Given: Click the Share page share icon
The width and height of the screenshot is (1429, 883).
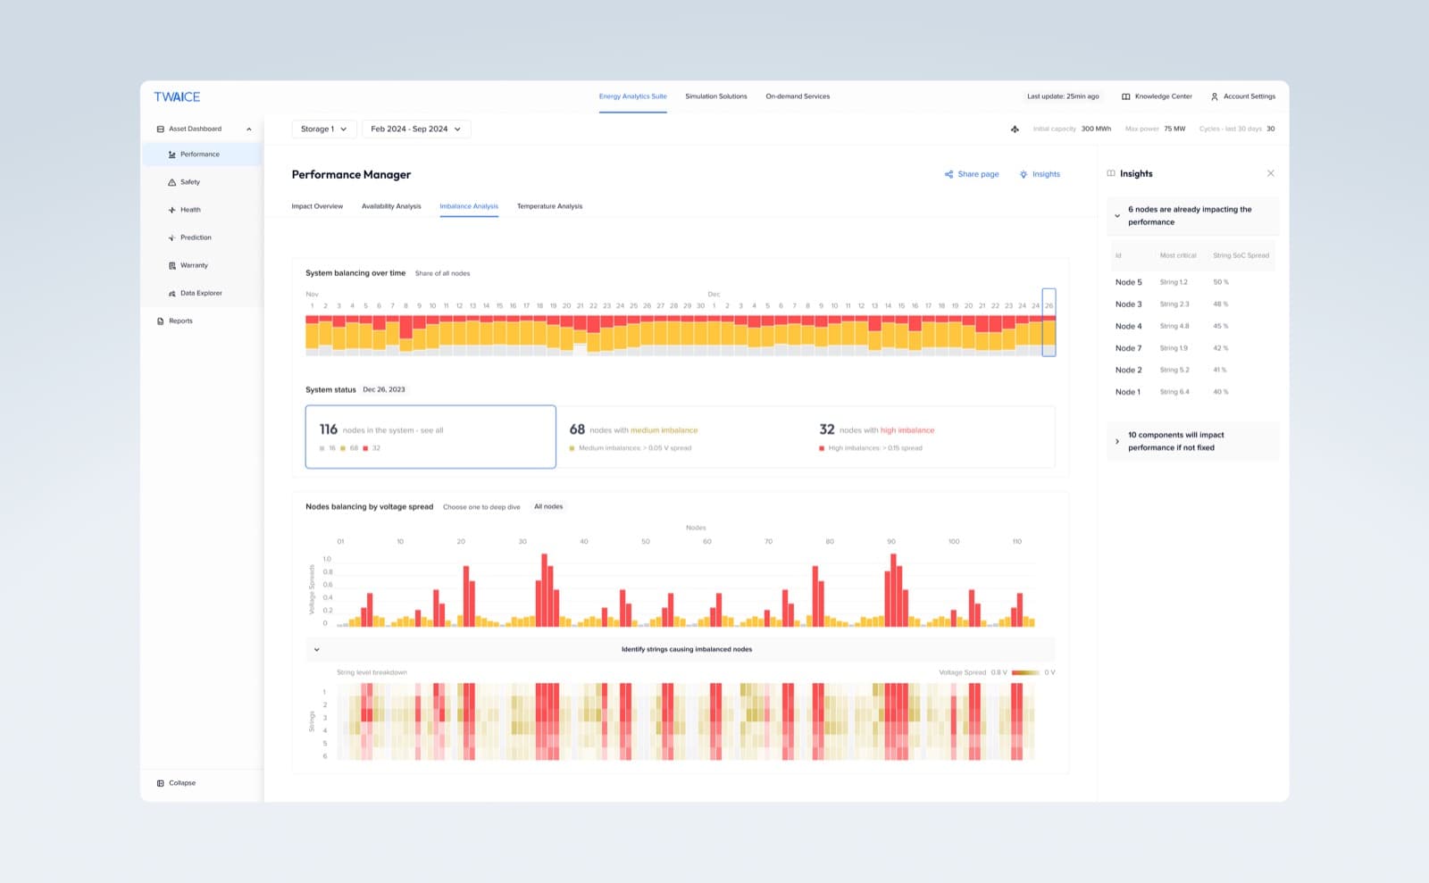Looking at the screenshot, I should (948, 174).
